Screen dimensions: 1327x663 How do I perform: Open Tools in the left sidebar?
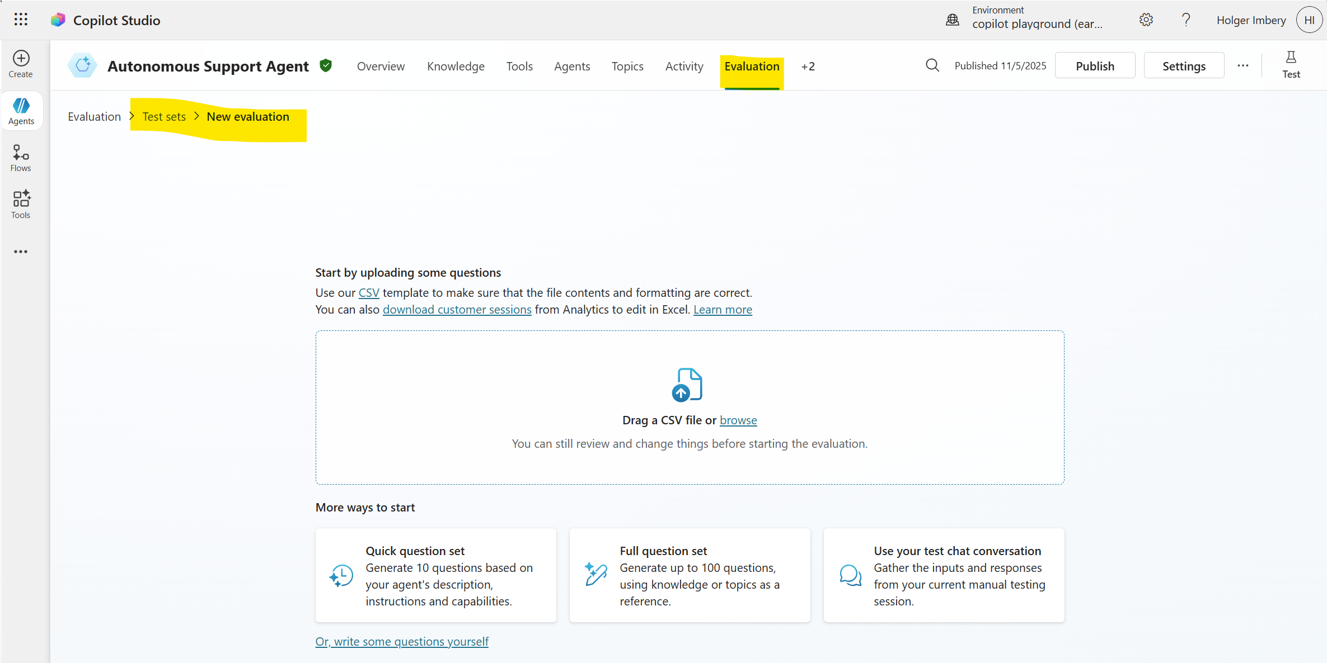pos(21,205)
